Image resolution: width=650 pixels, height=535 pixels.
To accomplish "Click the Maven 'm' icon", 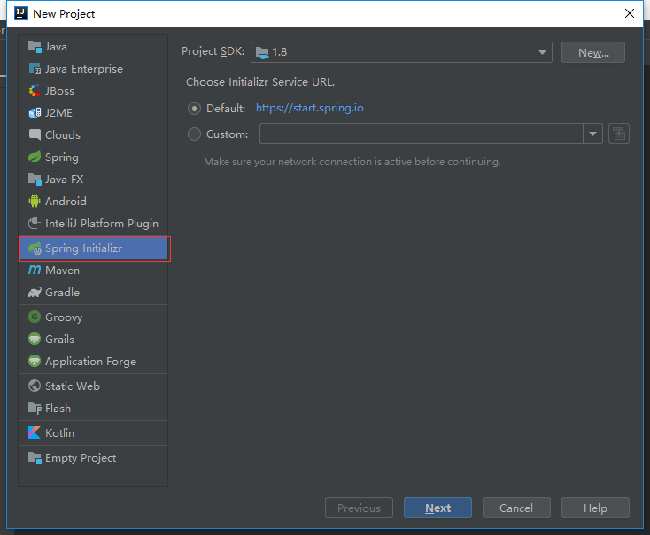I will pyautogui.click(x=35, y=270).
